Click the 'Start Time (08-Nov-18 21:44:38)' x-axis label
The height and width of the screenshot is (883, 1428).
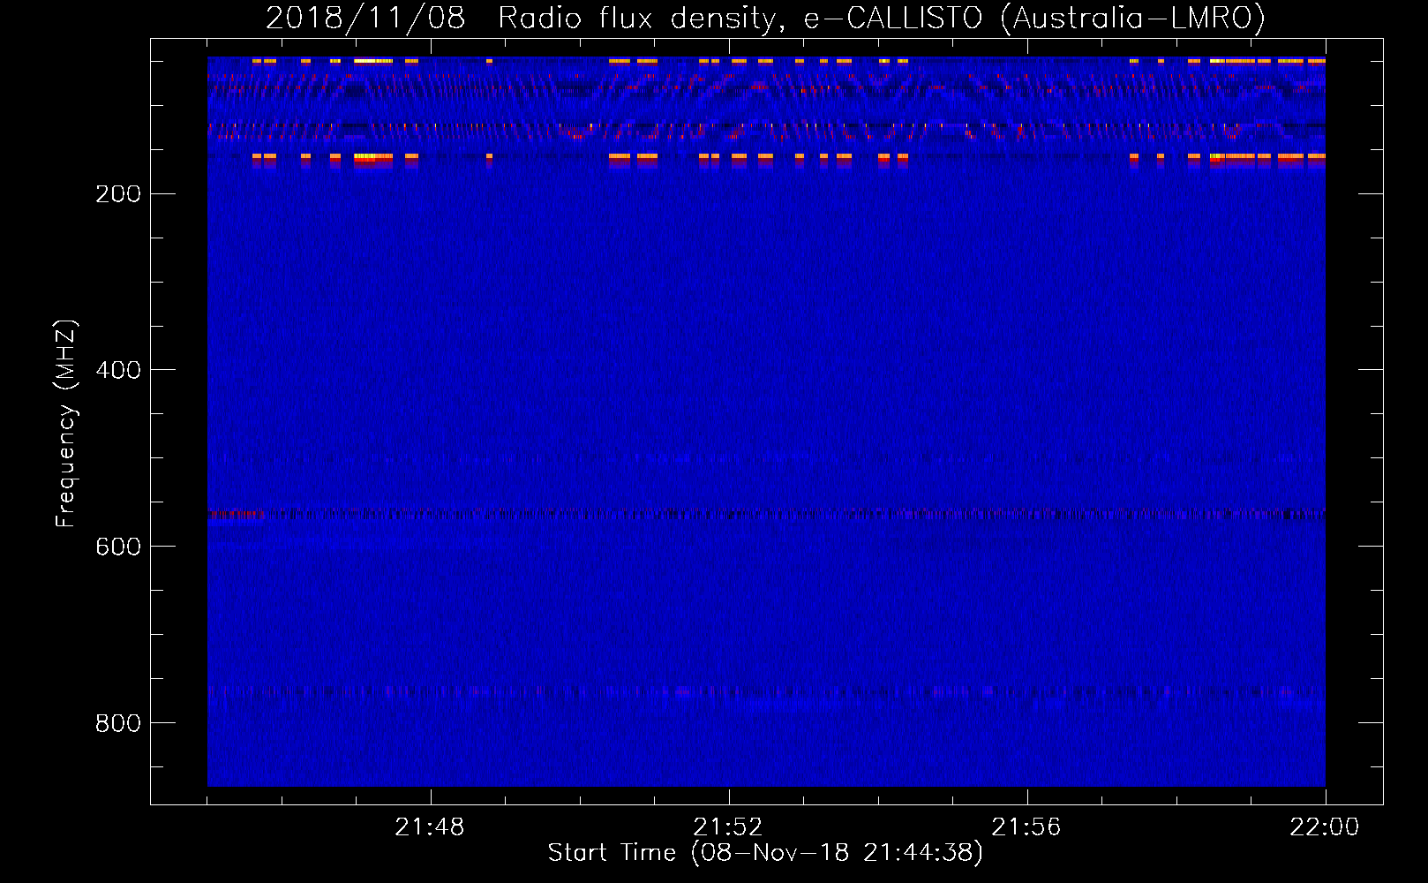[765, 853]
